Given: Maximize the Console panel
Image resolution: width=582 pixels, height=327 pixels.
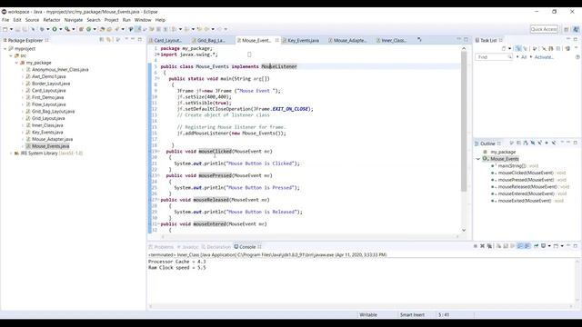Looking at the screenshot, I should [576, 245].
